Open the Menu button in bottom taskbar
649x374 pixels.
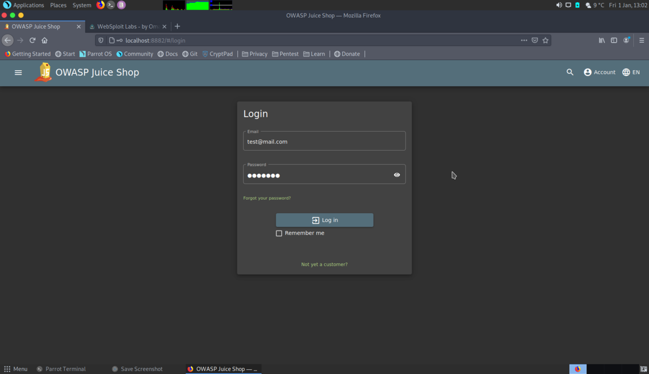(16, 369)
